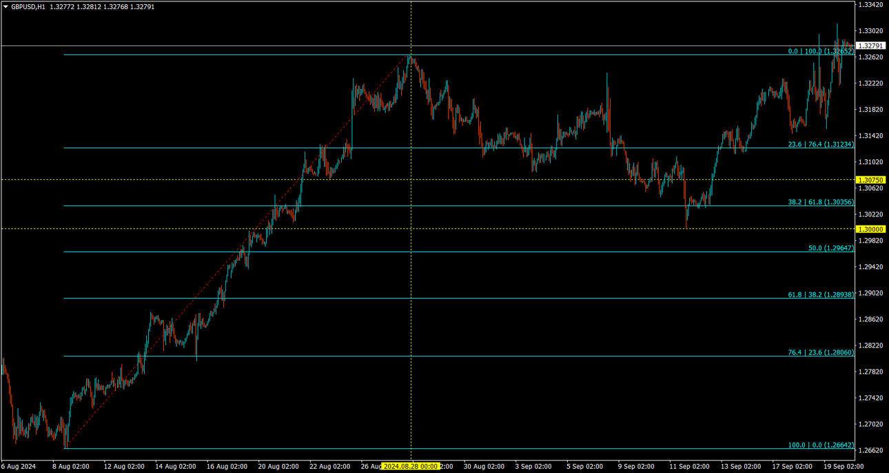The image size is (889, 473).
Task: Click price scale value 1.32220
Action: pos(871,83)
